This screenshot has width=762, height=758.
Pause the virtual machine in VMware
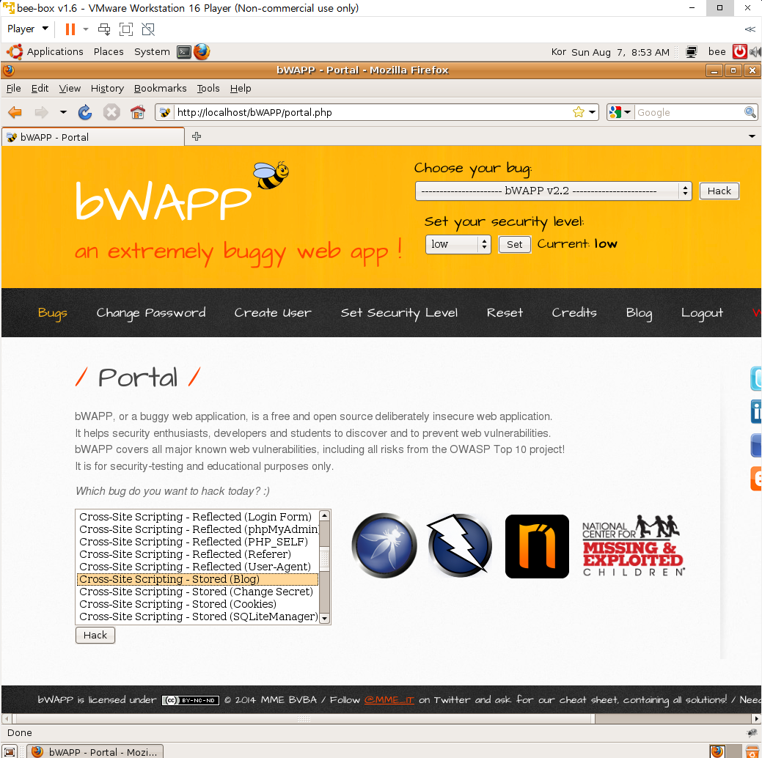tap(70, 29)
